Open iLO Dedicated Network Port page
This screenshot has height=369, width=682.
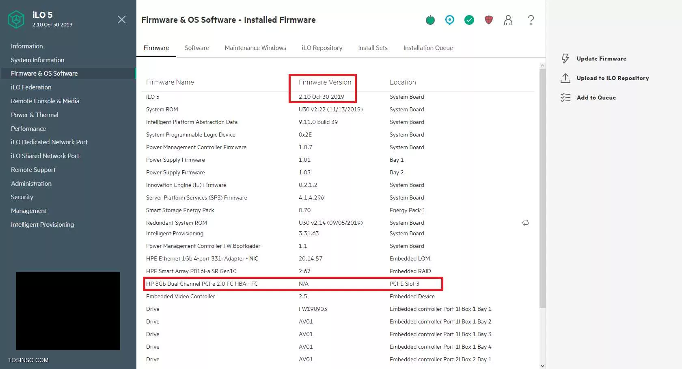pyautogui.click(x=49, y=142)
